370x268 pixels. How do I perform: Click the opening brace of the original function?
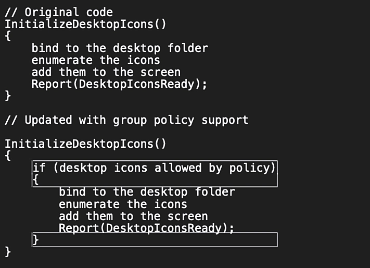click(x=8, y=36)
